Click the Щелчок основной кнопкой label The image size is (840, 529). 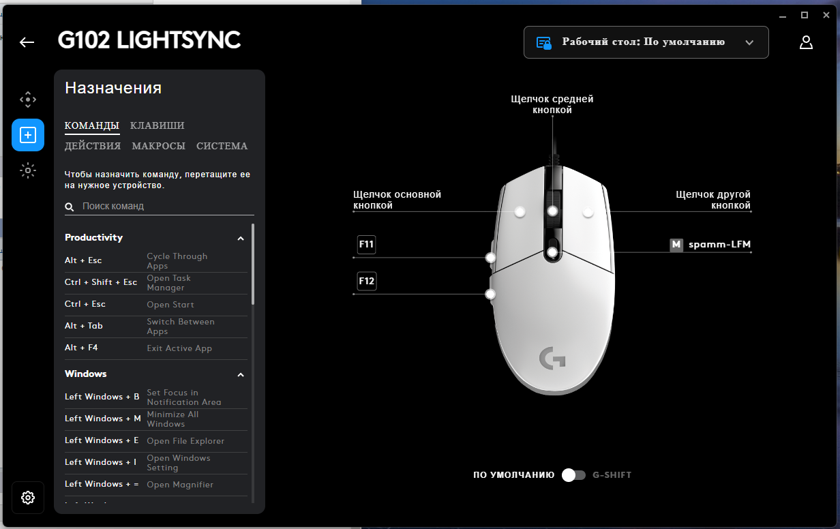coord(397,200)
